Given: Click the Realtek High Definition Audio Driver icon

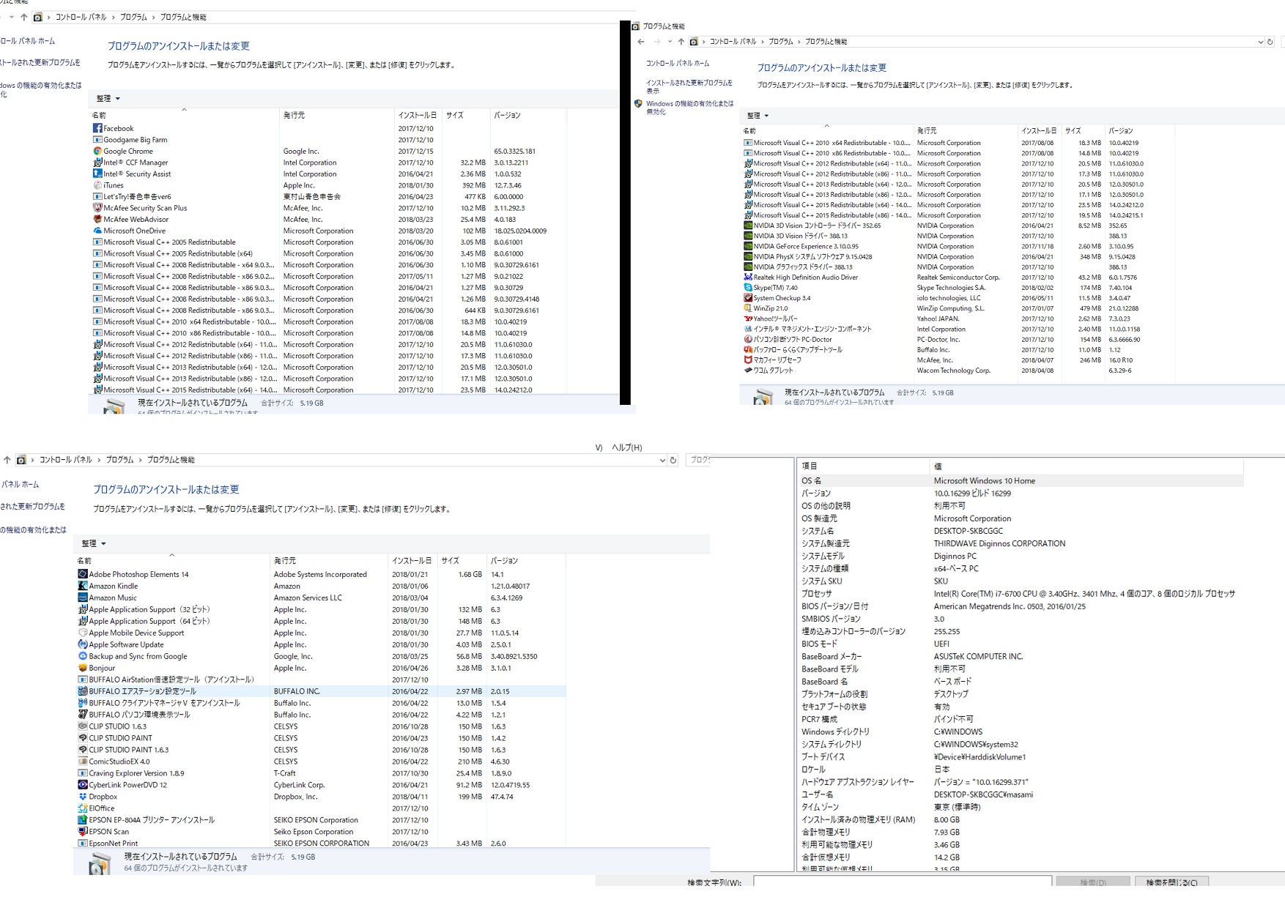Looking at the screenshot, I should (748, 278).
